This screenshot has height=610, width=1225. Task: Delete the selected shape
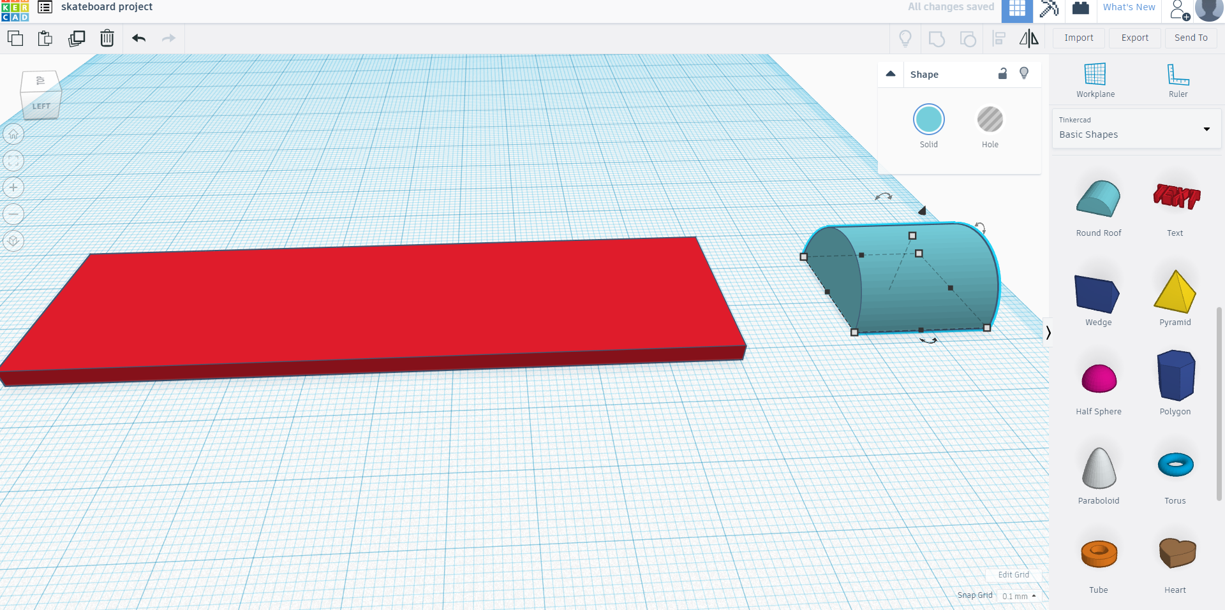pyautogui.click(x=107, y=38)
